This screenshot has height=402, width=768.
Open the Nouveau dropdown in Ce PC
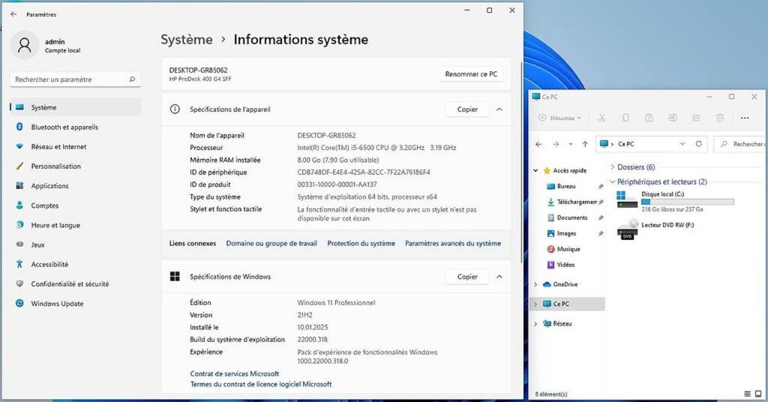(x=560, y=118)
